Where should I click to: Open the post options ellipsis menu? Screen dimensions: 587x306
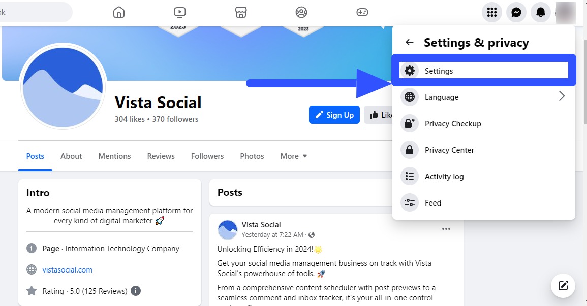tap(446, 229)
